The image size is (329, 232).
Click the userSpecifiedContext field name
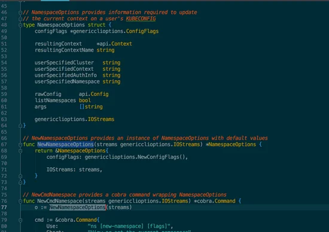[x=64, y=69]
